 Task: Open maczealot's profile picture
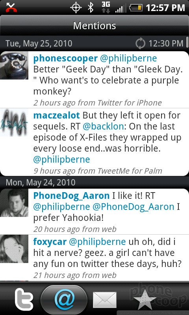[14, 122]
